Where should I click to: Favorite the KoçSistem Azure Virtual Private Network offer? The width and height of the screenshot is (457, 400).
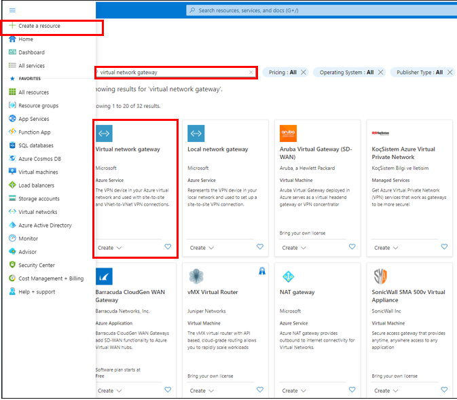[x=444, y=247]
